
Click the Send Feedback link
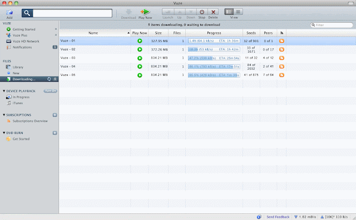point(278,217)
